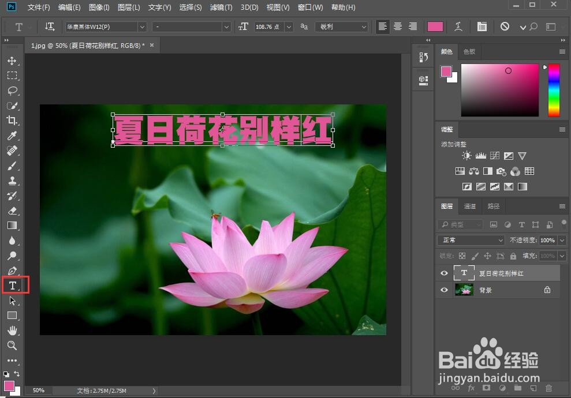Commit current text edits checkmark

523,27
